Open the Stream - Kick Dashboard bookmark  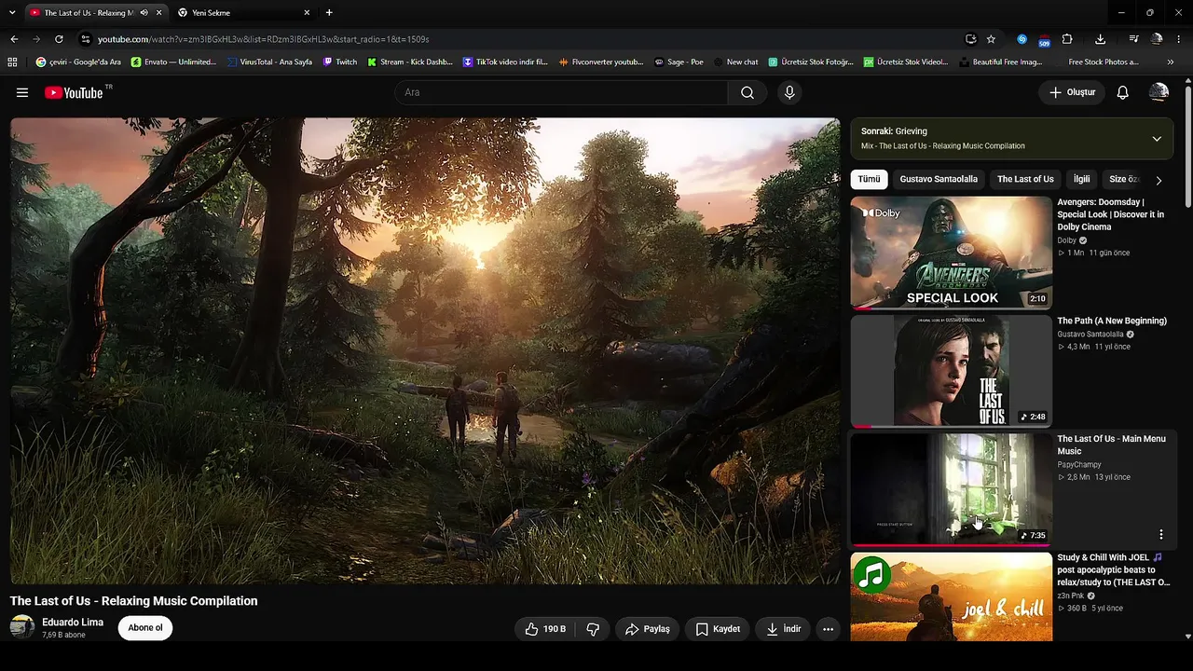pyautogui.click(x=410, y=62)
